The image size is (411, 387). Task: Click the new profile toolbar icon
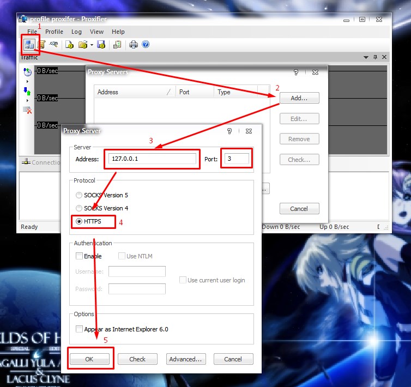[69, 45]
